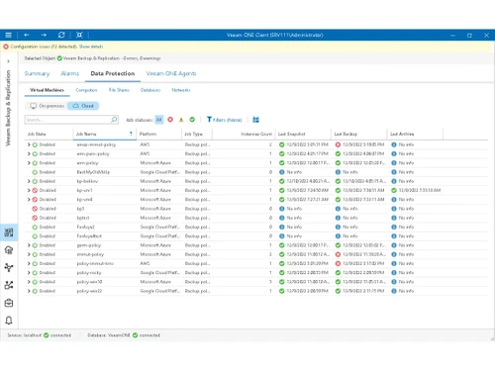
Task: Click green Service connected status icon
Action: (x=47, y=335)
